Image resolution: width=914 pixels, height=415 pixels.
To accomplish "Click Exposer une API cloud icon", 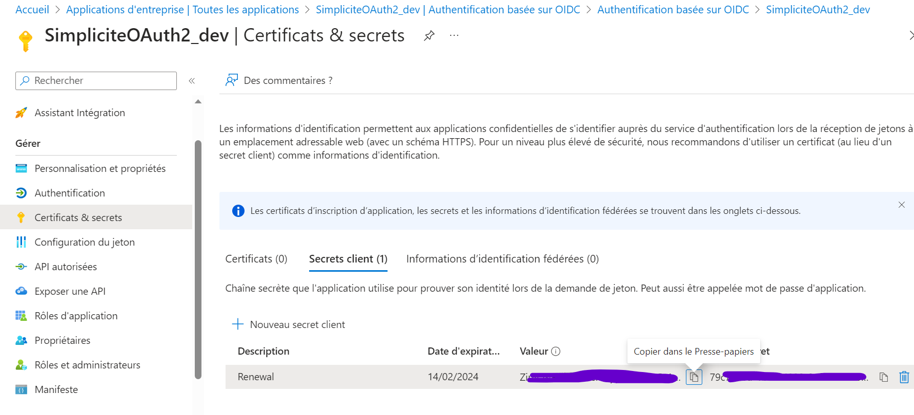I will (21, 291).
